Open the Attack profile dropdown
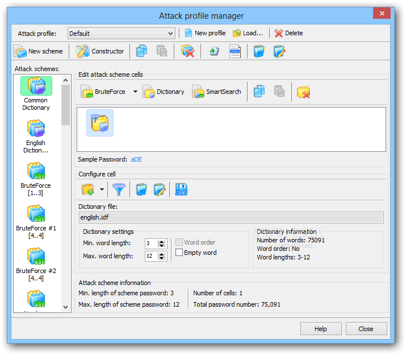This screenshot has height=355, width=406. point(122,34)
